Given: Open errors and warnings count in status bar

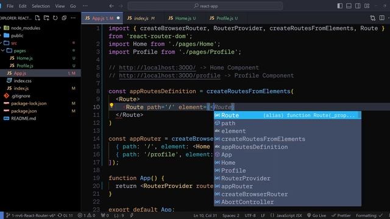Looking at the screenshot, I should pos(87,215).
